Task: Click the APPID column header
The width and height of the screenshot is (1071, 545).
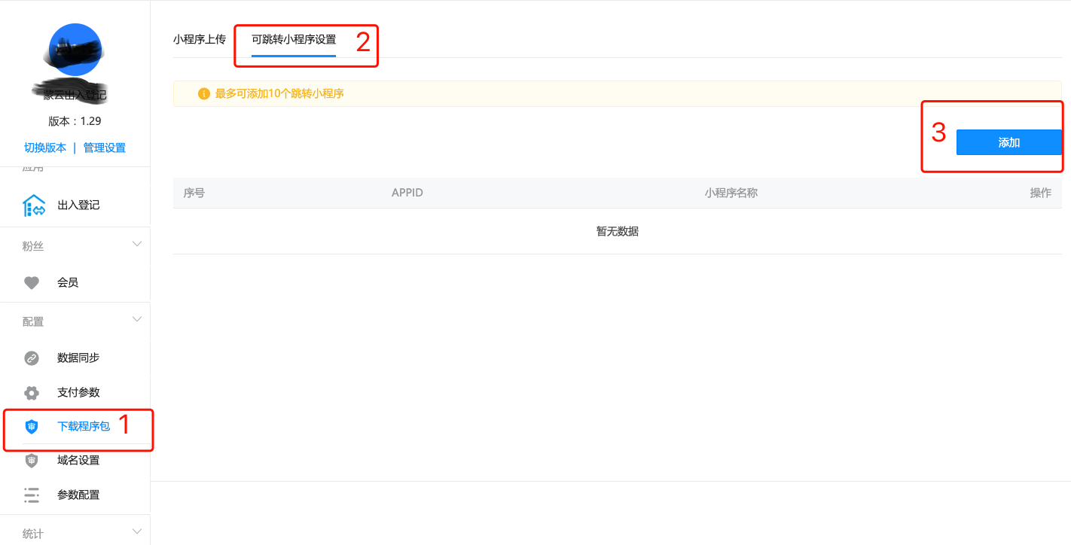Action: click(x=407, y=193)
